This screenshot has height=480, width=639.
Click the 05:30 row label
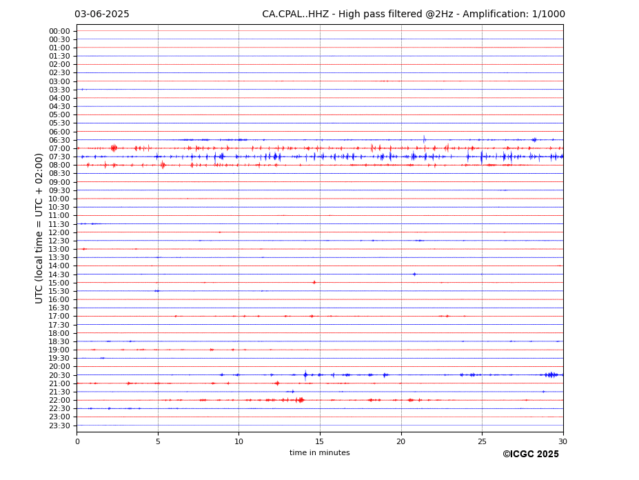pos(59,123)
